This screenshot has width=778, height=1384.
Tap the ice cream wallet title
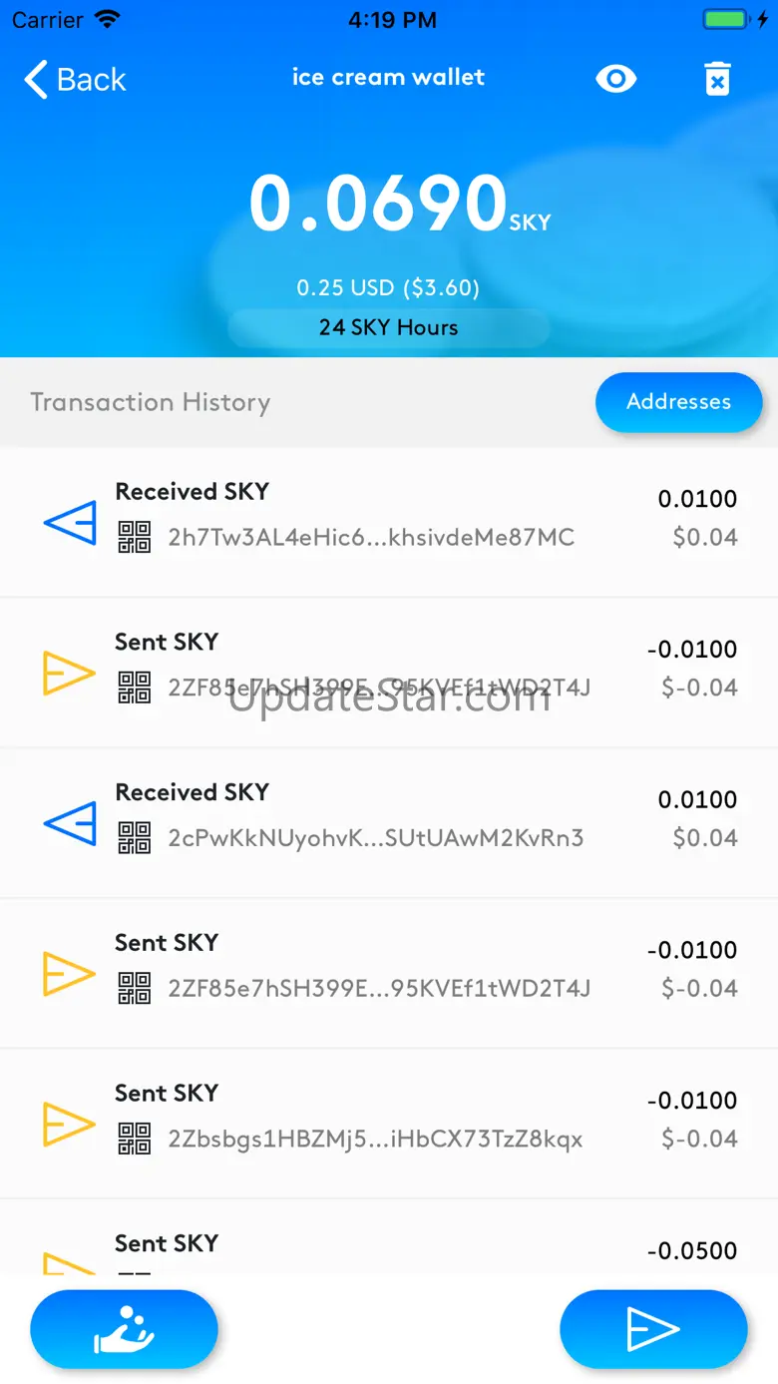click(x=388, y=78)
